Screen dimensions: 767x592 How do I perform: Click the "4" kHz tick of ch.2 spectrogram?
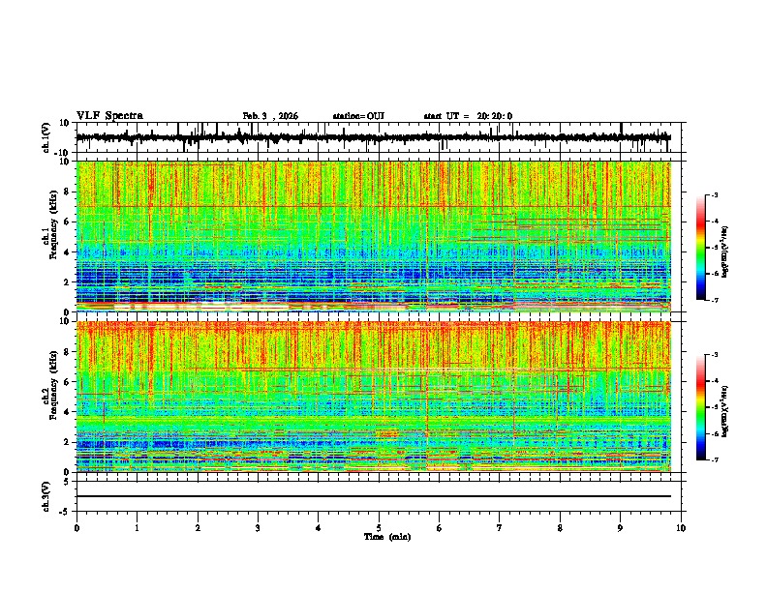67,412
